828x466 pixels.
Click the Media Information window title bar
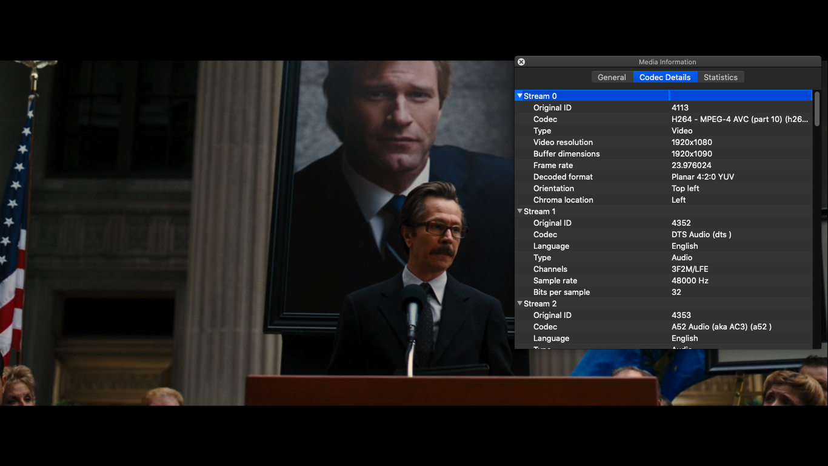667,62
